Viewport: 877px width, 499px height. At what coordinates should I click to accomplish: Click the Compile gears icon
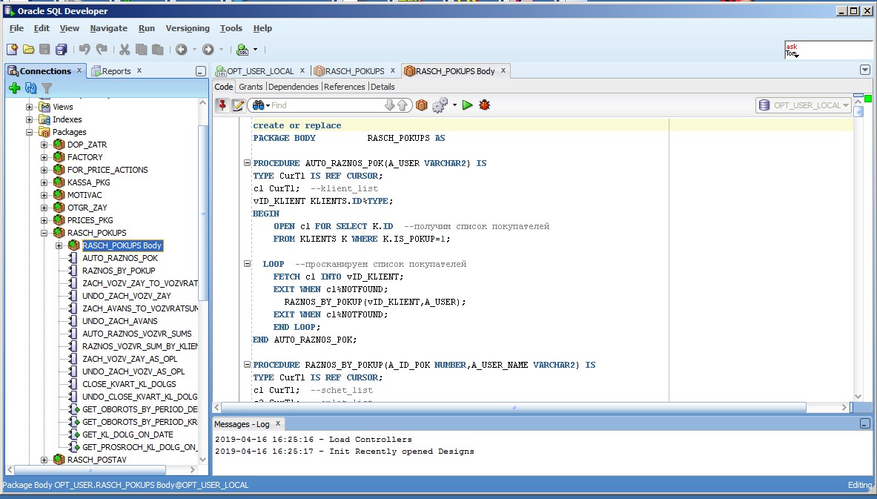[x=440, y=105]
